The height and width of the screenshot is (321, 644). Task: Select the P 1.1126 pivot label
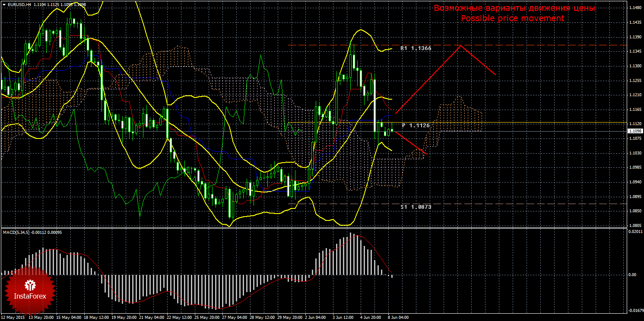(416, 125)
